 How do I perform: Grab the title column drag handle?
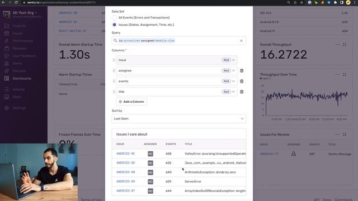click(x=114, y=92)
